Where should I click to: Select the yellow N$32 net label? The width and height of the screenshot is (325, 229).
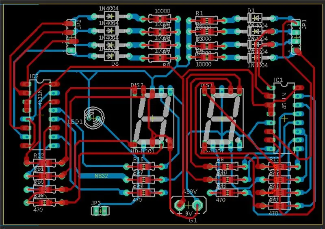click(x=101, y=176)
